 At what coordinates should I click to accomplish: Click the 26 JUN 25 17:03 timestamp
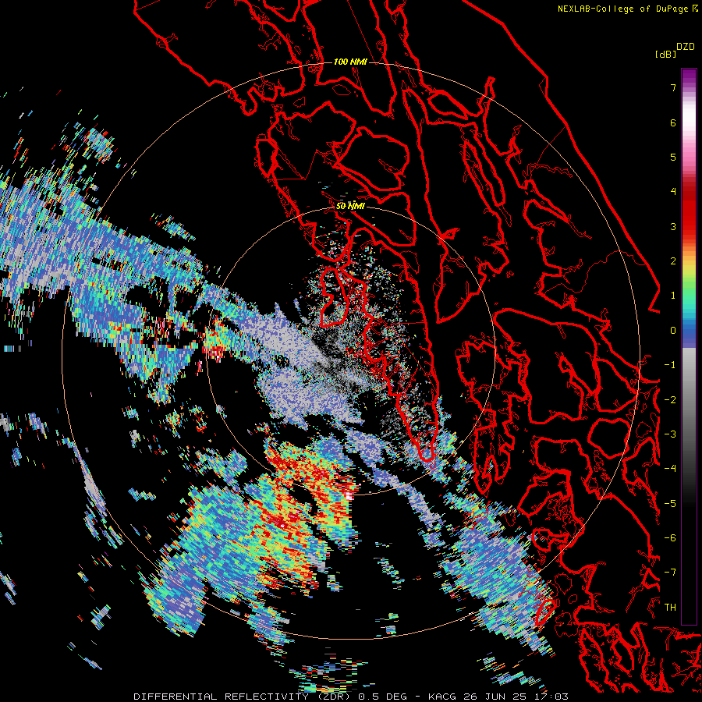[x=516, y=697]
